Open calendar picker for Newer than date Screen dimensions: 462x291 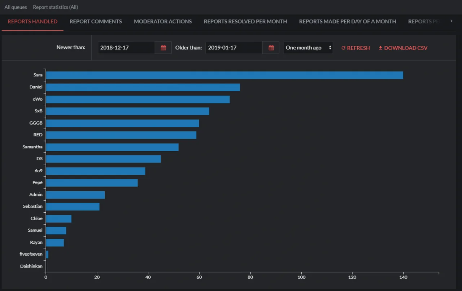point(163,48)
